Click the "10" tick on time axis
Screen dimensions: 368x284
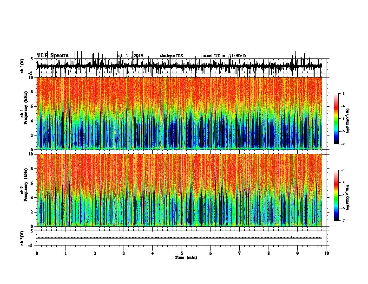[x=327, y=253]
